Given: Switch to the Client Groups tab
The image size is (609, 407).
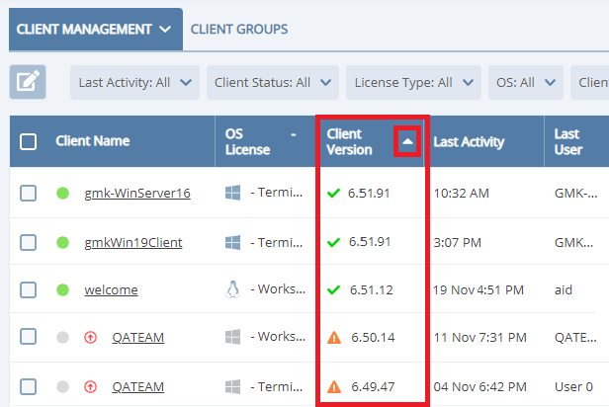Looking at the screenshot, I should 239,30.
